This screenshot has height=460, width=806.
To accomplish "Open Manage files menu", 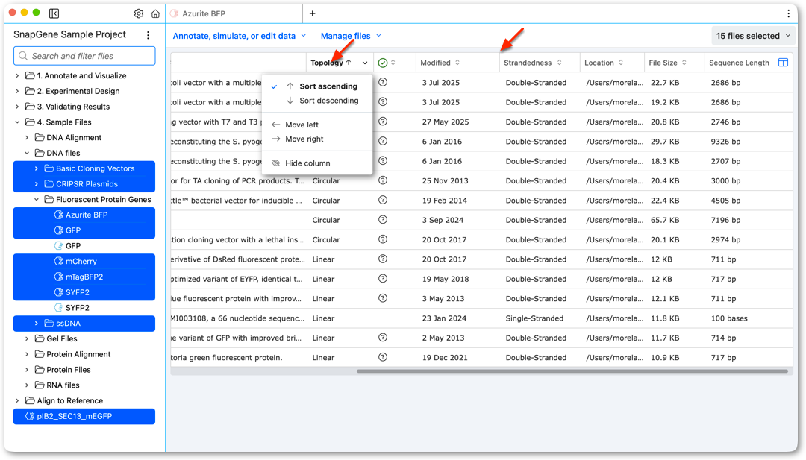I will (351, 36).
